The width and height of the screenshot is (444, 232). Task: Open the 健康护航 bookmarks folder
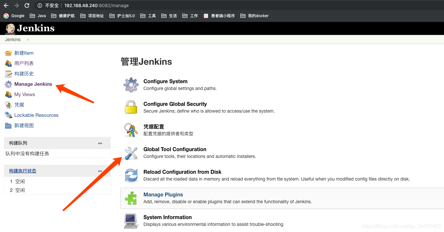point(63,16)
